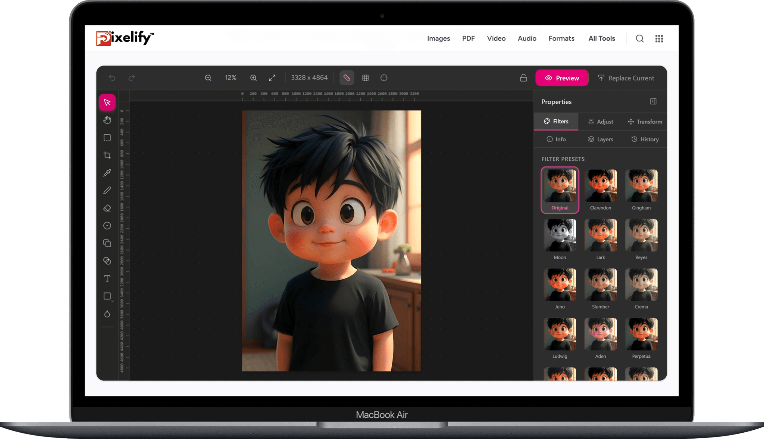Click the Preview button
Viewport: 764px width, 439px height.
(x=562, y=78)
